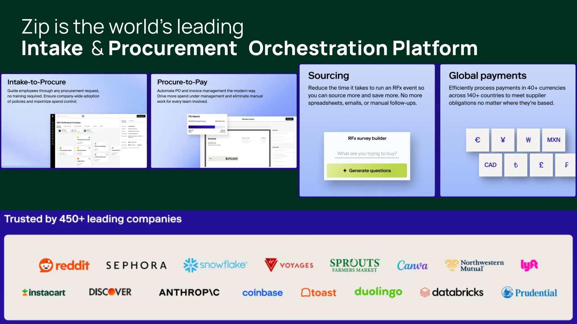Select the CAD currency tile
The width and height of the screenshot is (577, 324).
491,165
